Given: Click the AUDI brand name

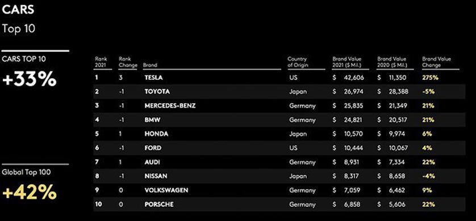Looking at the screenshot, I should point(152,162).
